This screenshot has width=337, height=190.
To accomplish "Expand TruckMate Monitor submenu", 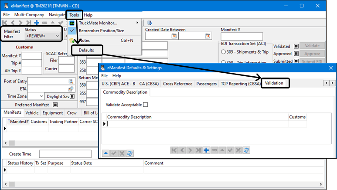I will pos(137,23).
